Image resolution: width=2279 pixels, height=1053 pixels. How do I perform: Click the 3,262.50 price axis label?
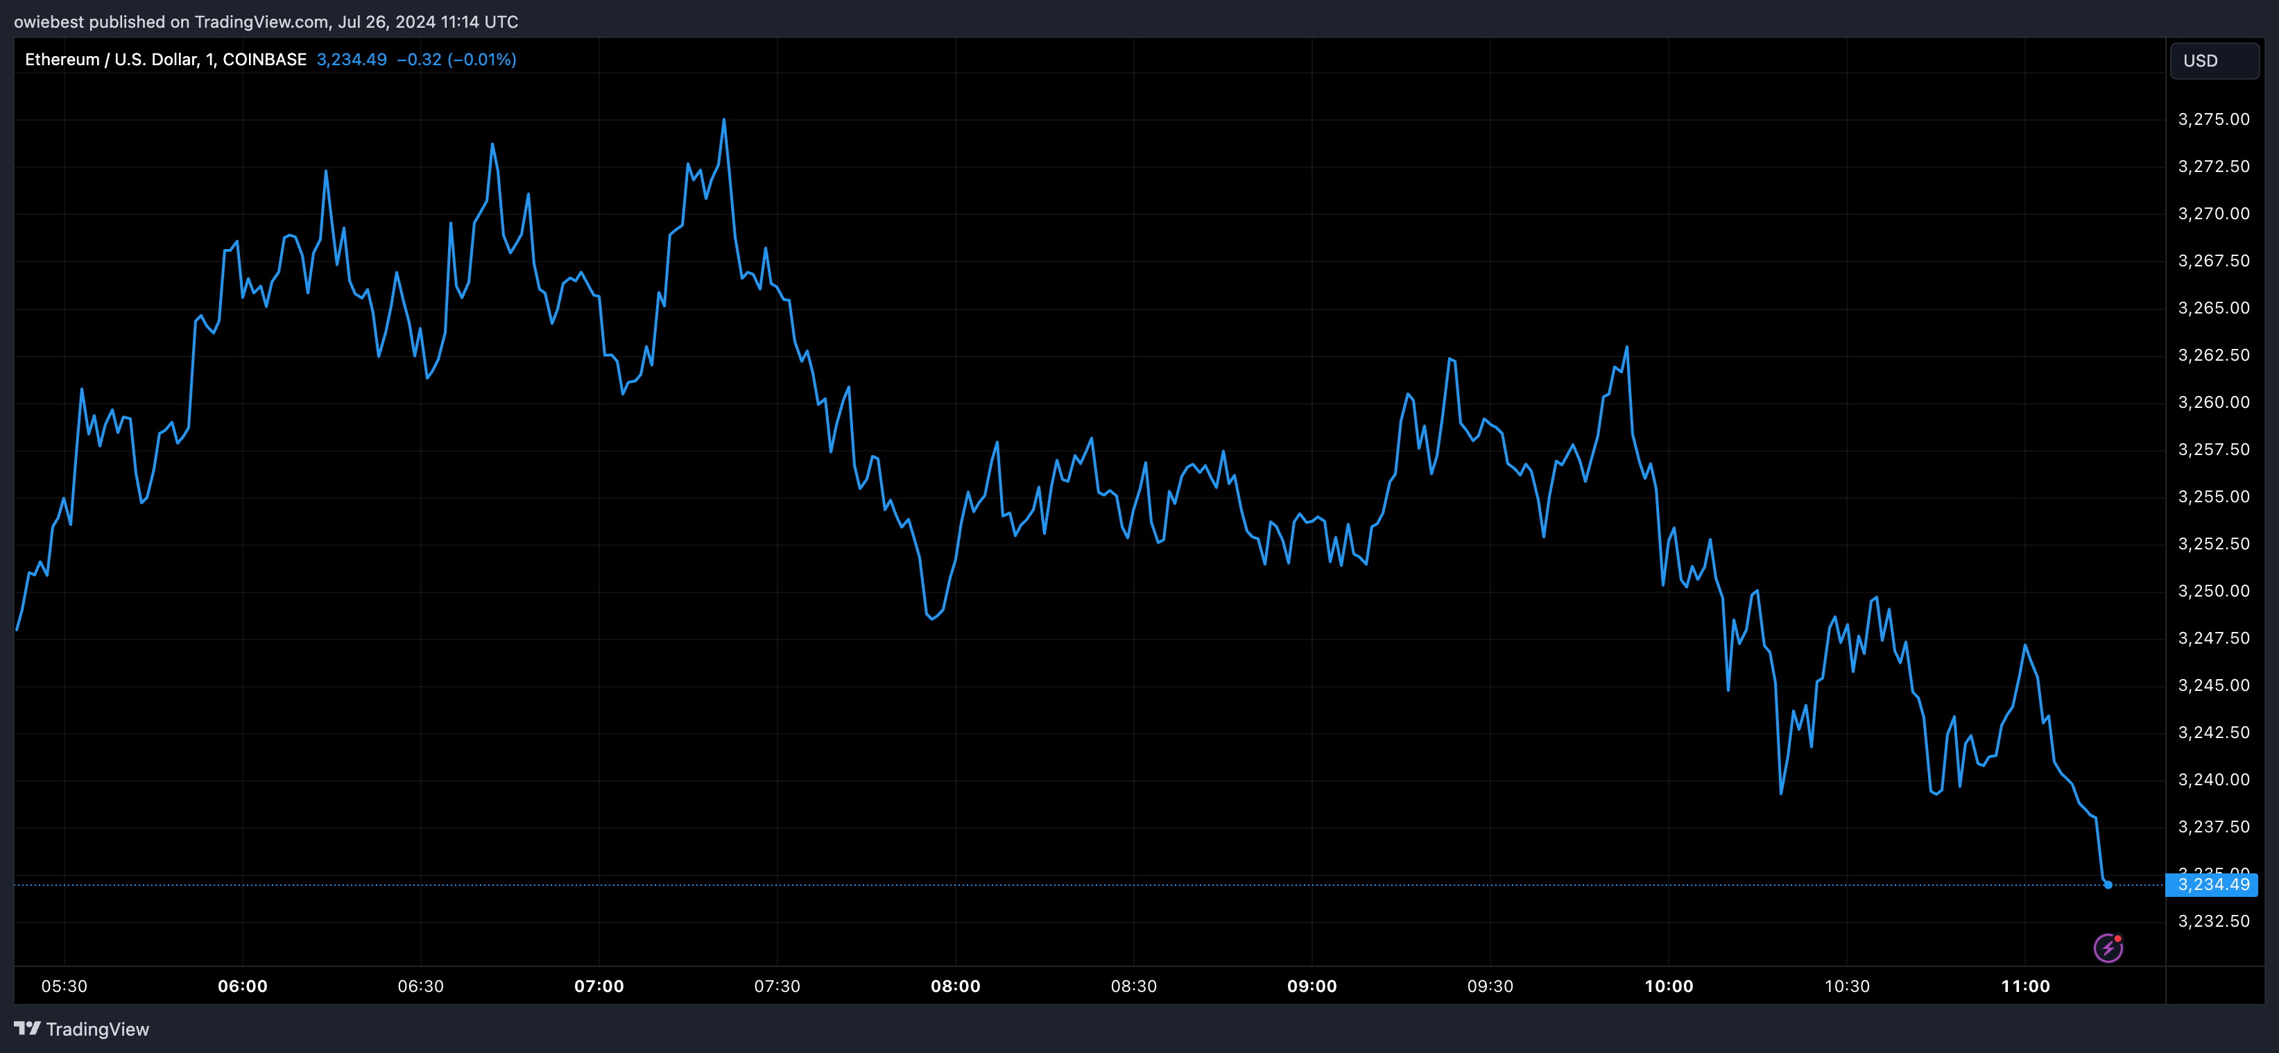pos(2214,355)
